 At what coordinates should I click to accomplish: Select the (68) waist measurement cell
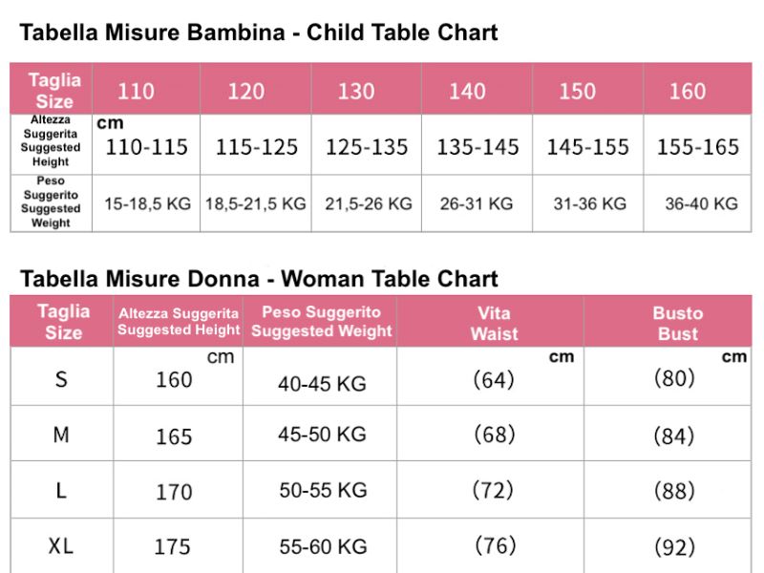(x=494, y=435)
